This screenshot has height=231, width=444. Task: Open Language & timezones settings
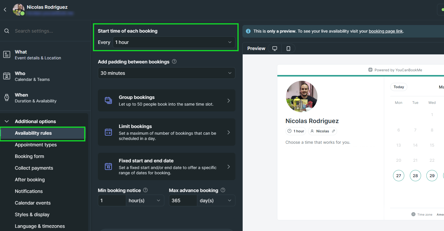coord(40,226)
